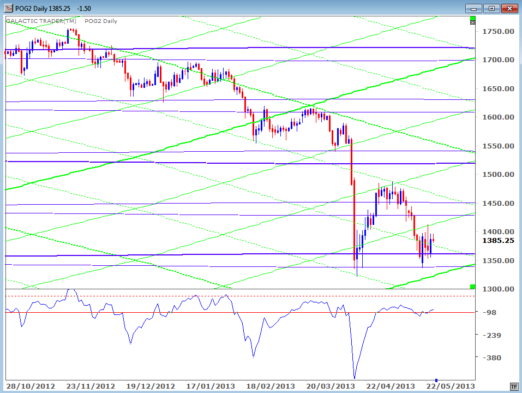Click the 23/11/2012 date label
This screenshot has height=393, width=522.
[x=91, y=386]
